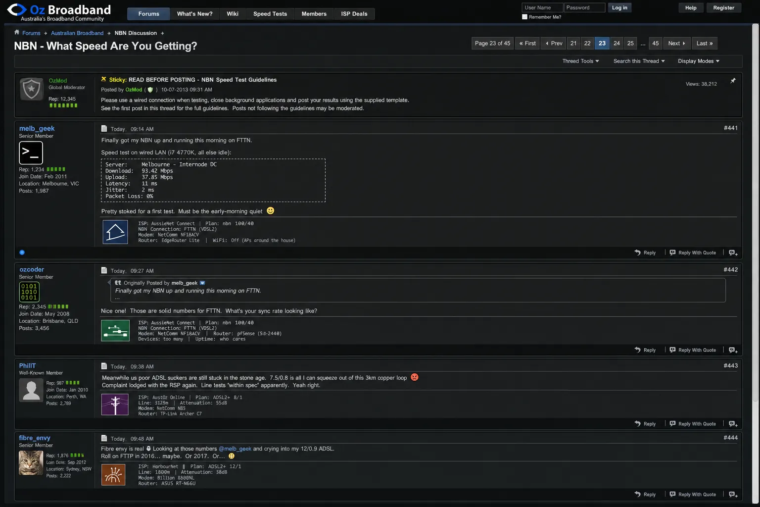760x507 pixels.
Task: Click melb_geek's online status dot
Action: [x=22, y=253]
